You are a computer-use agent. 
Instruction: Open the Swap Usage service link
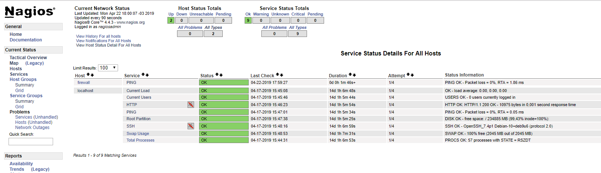click(x=138, y=133)
